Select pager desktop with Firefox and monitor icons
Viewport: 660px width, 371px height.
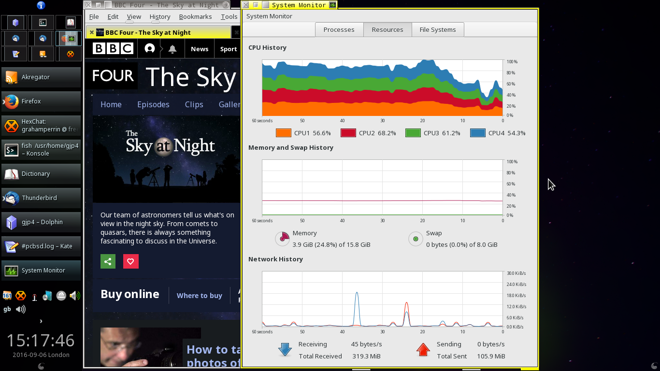coord(69,38)
